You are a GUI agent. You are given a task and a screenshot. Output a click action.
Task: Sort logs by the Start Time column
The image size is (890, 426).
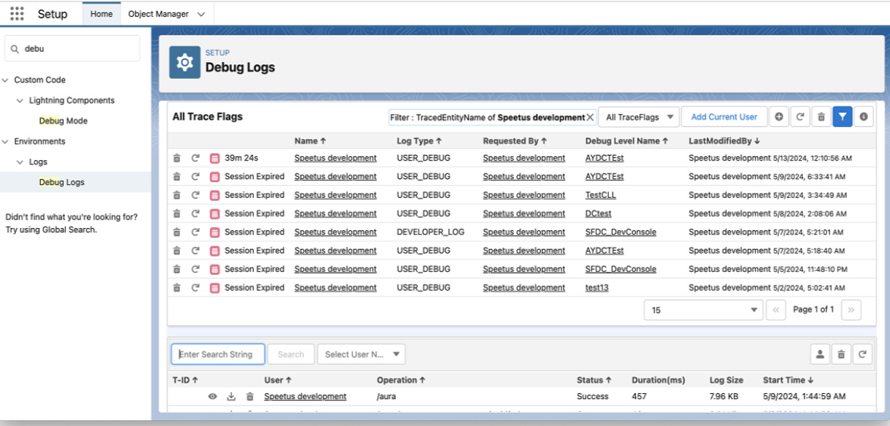coord(789,380)
